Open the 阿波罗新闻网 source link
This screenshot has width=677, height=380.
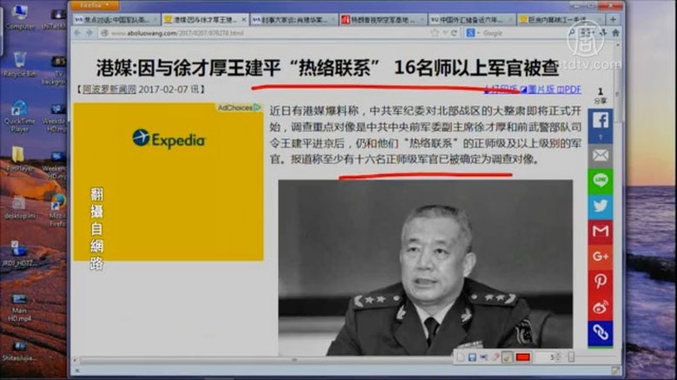[109, 89]
